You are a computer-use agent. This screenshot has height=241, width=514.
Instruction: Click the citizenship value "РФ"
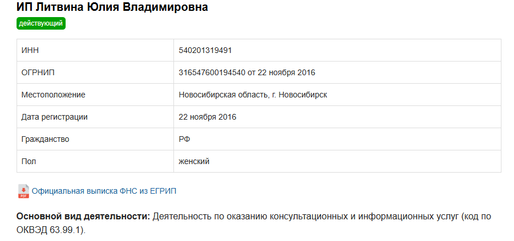pyautogui.click(x=185, y=139)
